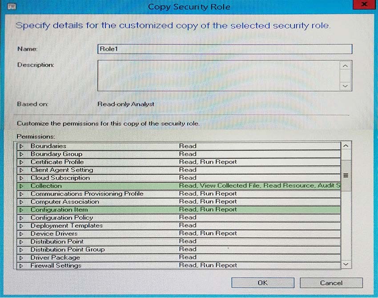The width and height of the screenshot is (378, 298).
Task: Select Communications Provisioning Profile row
Action: pos(87,194)
